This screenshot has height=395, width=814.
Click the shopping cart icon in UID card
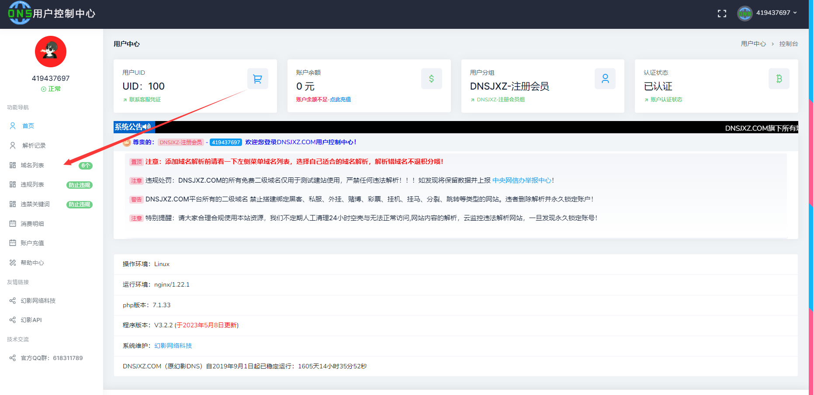(x=257, y=79)
